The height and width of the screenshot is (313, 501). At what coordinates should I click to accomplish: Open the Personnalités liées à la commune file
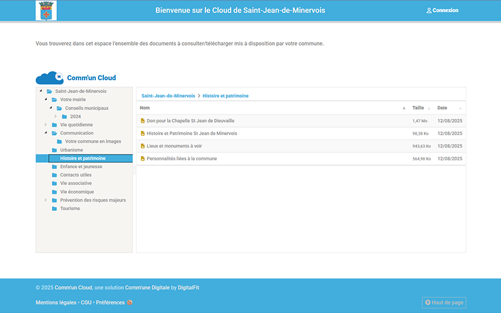(x=182, y=158)
